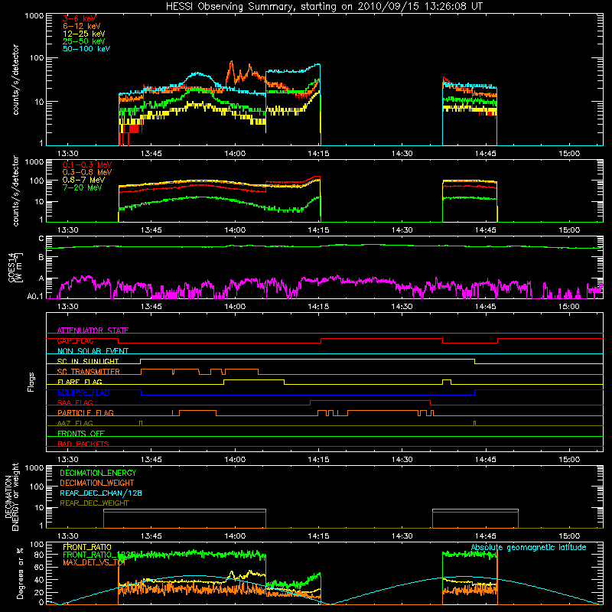Click the vertical Flags axis label
The image size is (612, 612).
click(31, 382)
